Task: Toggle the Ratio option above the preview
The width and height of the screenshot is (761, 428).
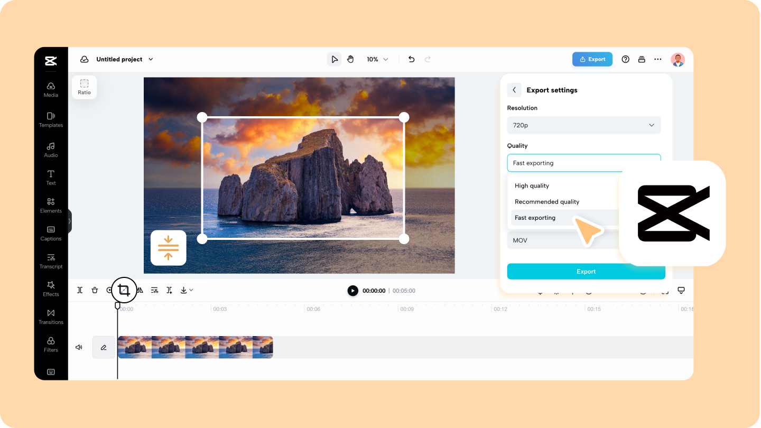Action: pos(84,86)
